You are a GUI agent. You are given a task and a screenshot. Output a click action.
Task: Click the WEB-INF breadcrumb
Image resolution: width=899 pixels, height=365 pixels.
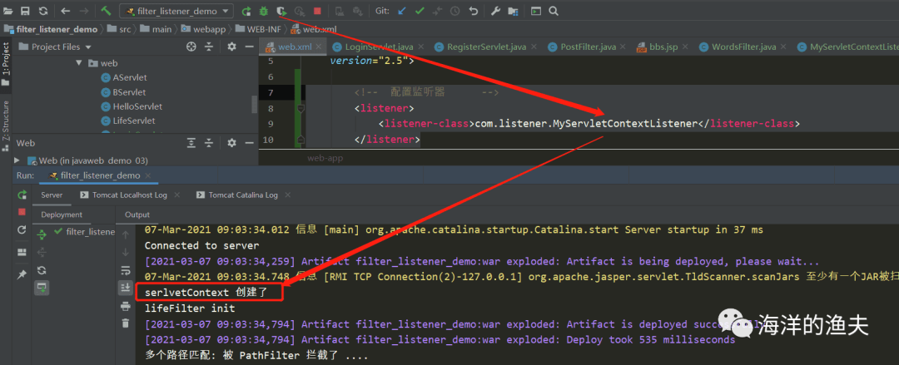(257, 29)
